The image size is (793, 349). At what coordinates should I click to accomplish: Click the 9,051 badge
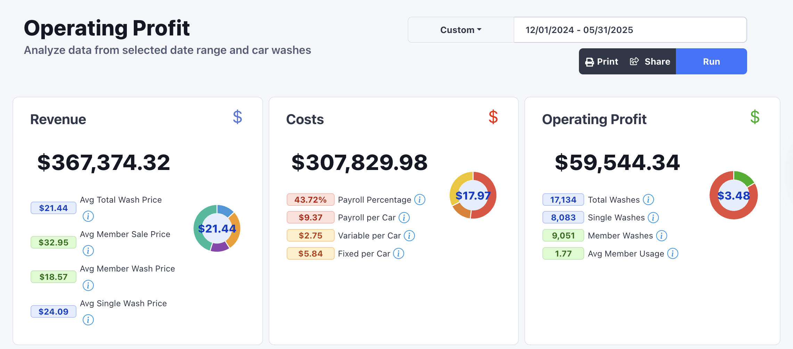tap(563, 236)
